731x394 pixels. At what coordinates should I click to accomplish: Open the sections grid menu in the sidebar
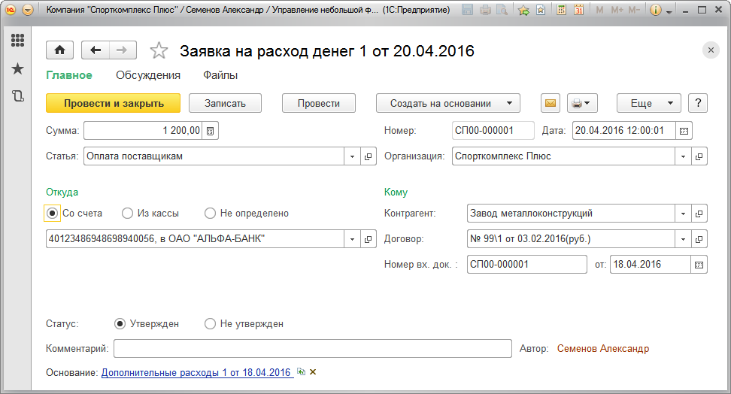point(18,40)
